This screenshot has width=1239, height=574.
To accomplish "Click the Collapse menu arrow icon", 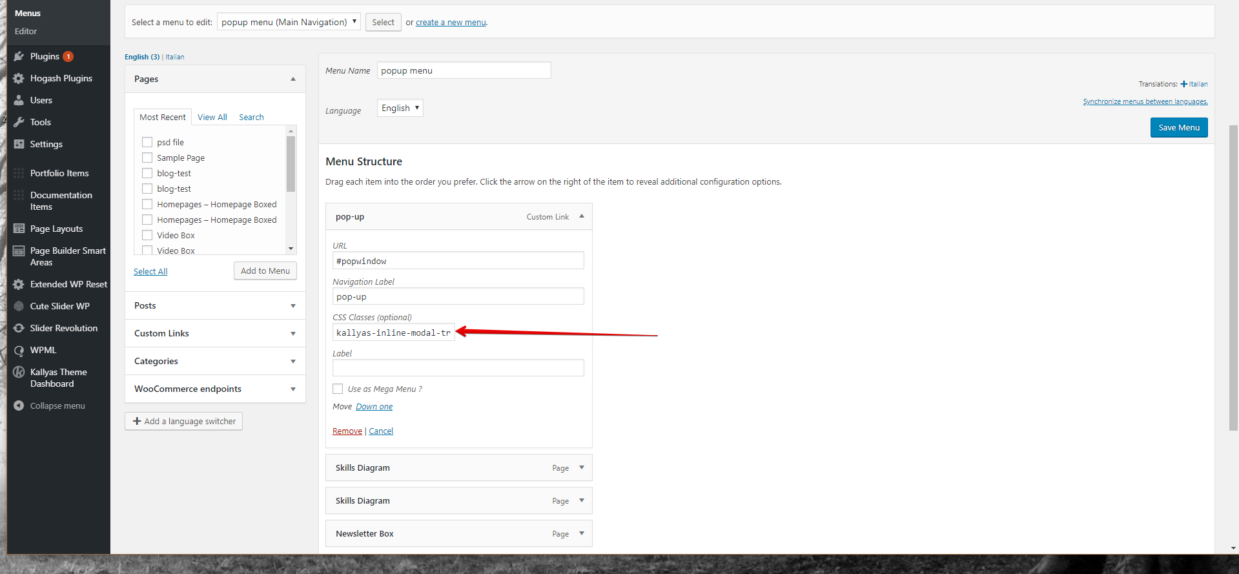I will click(19, 405).
